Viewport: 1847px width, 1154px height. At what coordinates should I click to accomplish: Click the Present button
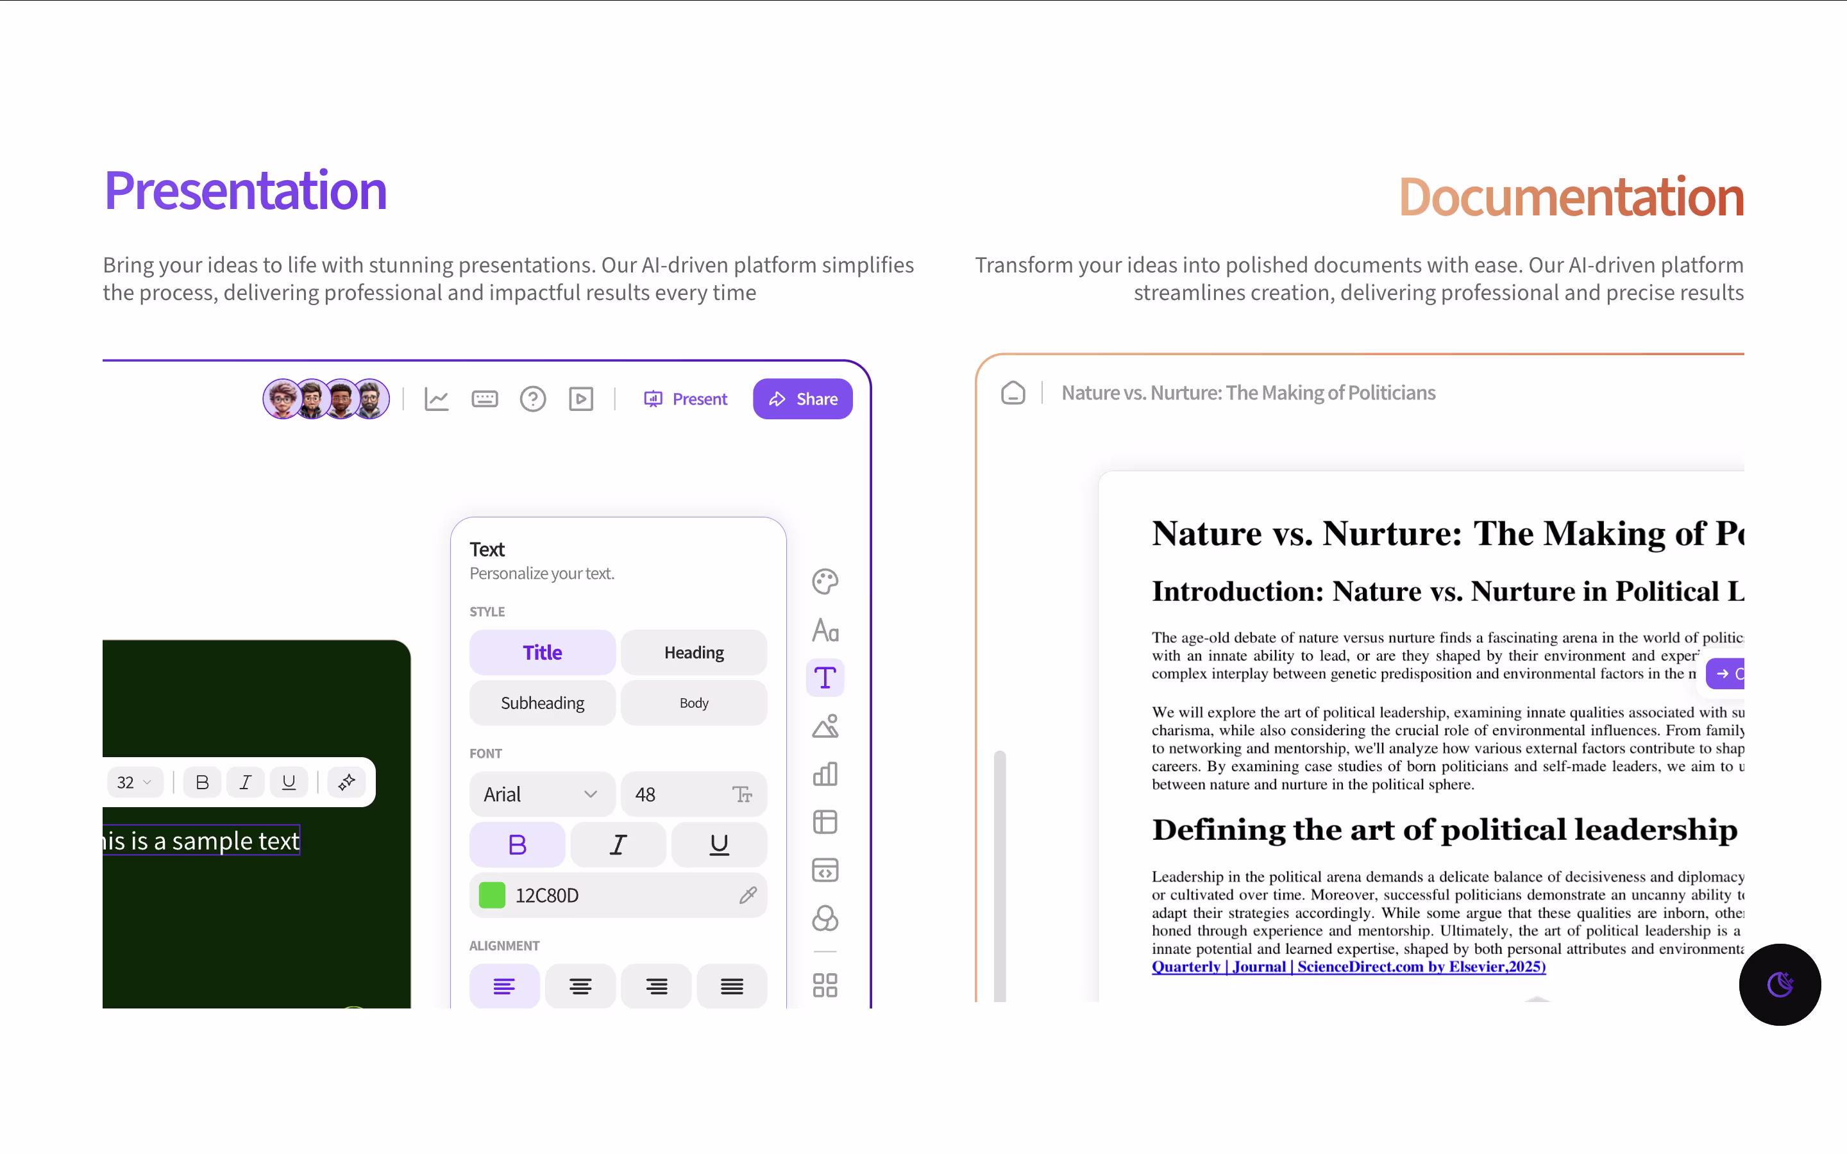point(686,399)
